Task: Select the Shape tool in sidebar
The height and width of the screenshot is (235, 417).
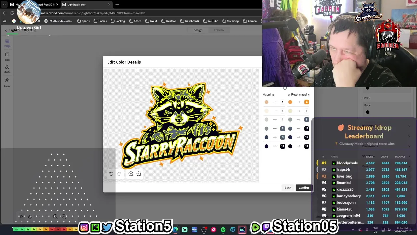Action: click(7, 69)
